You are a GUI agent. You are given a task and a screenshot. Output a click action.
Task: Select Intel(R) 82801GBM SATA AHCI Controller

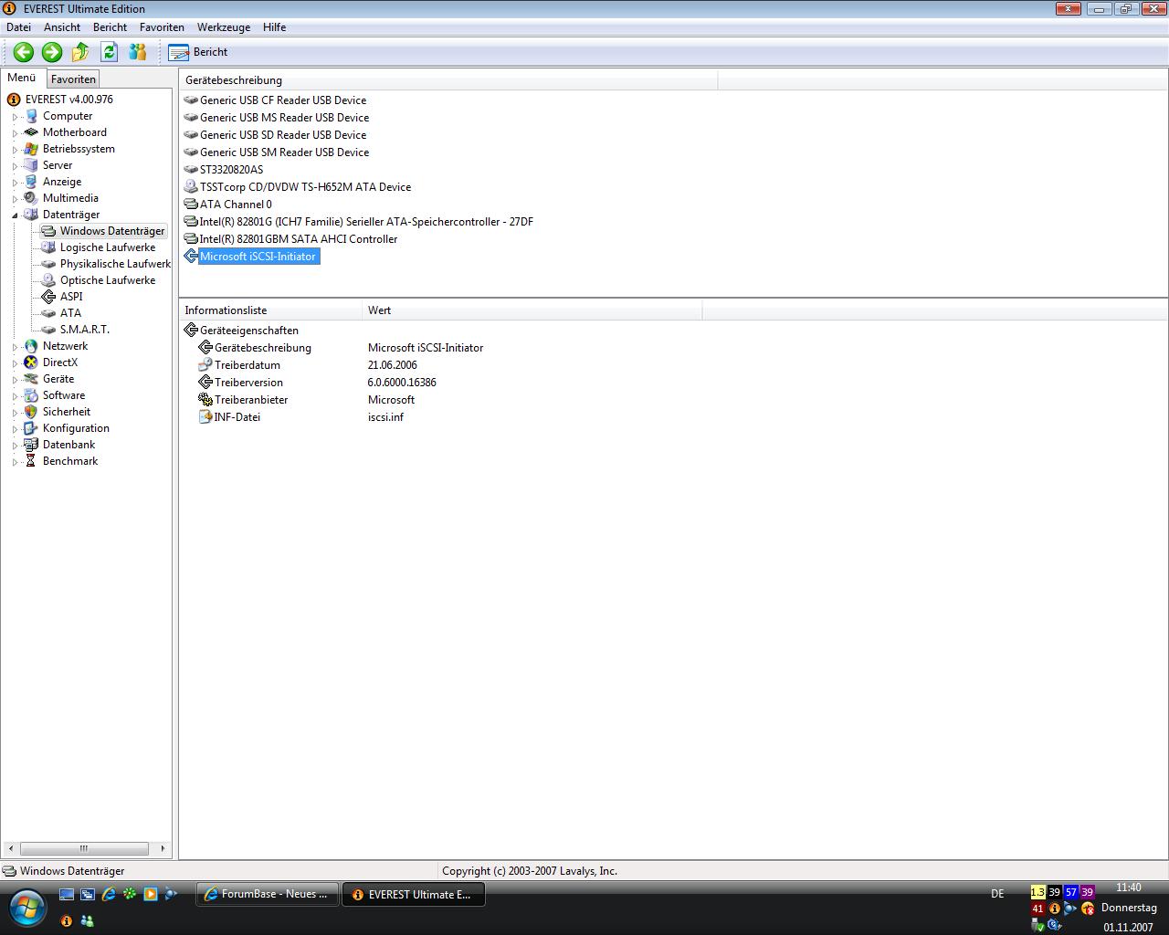[x=299, y=239]
